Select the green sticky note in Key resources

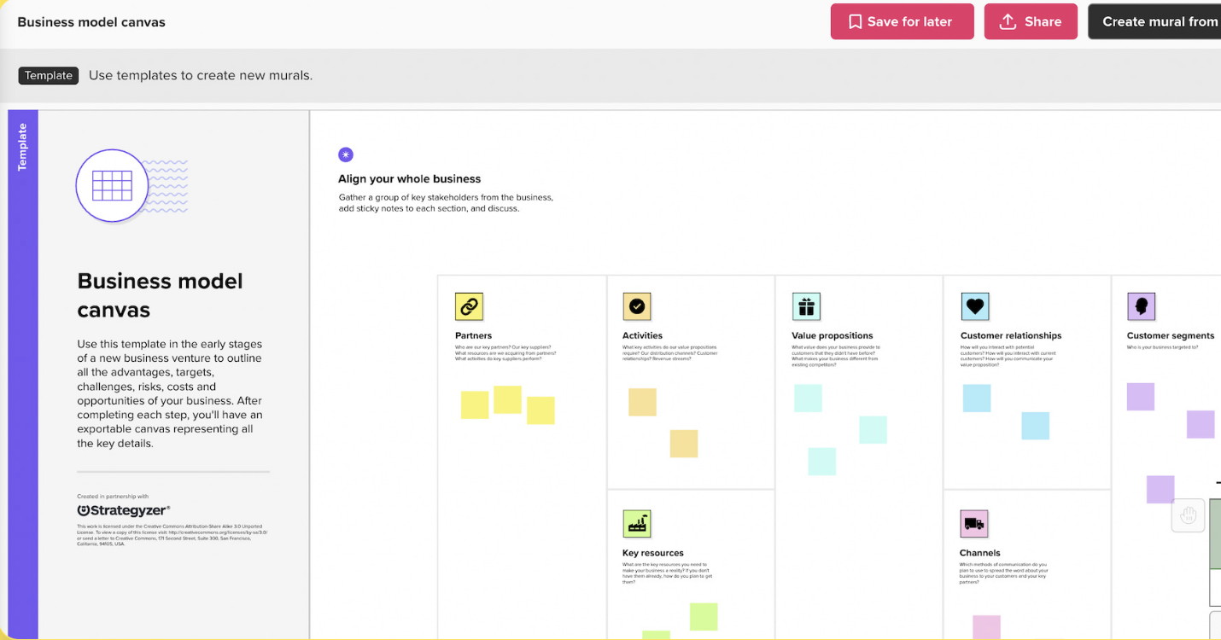point(704,616)
